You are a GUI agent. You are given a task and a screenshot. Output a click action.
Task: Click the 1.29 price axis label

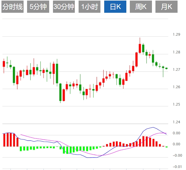tap(176, 35)
